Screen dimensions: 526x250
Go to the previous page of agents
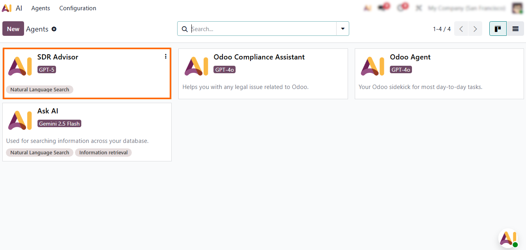point(461,29)
